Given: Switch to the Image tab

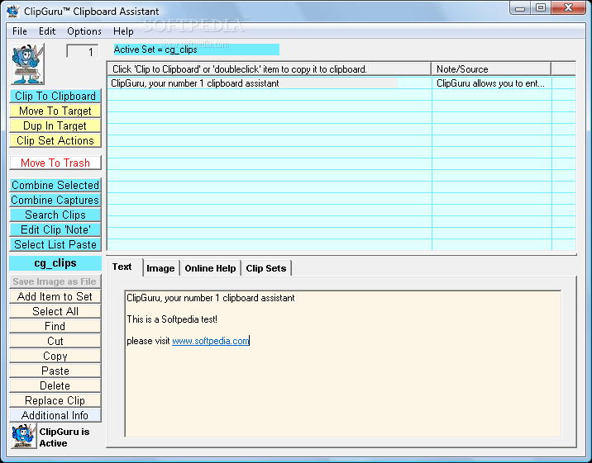Looking at the screenshot, I should click(x=160, y=268).
